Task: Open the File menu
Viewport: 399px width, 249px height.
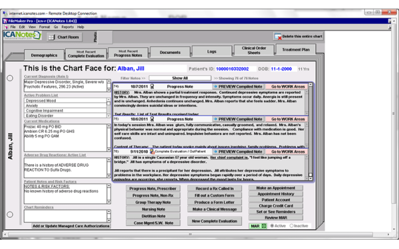Action: 13,27
